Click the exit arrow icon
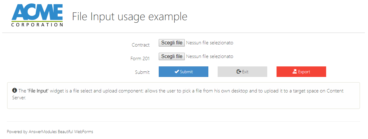 239,72
